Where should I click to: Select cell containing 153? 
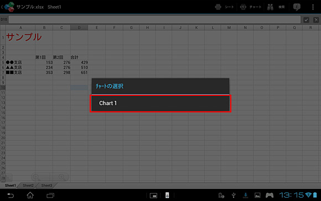click(x=44, y=62)
